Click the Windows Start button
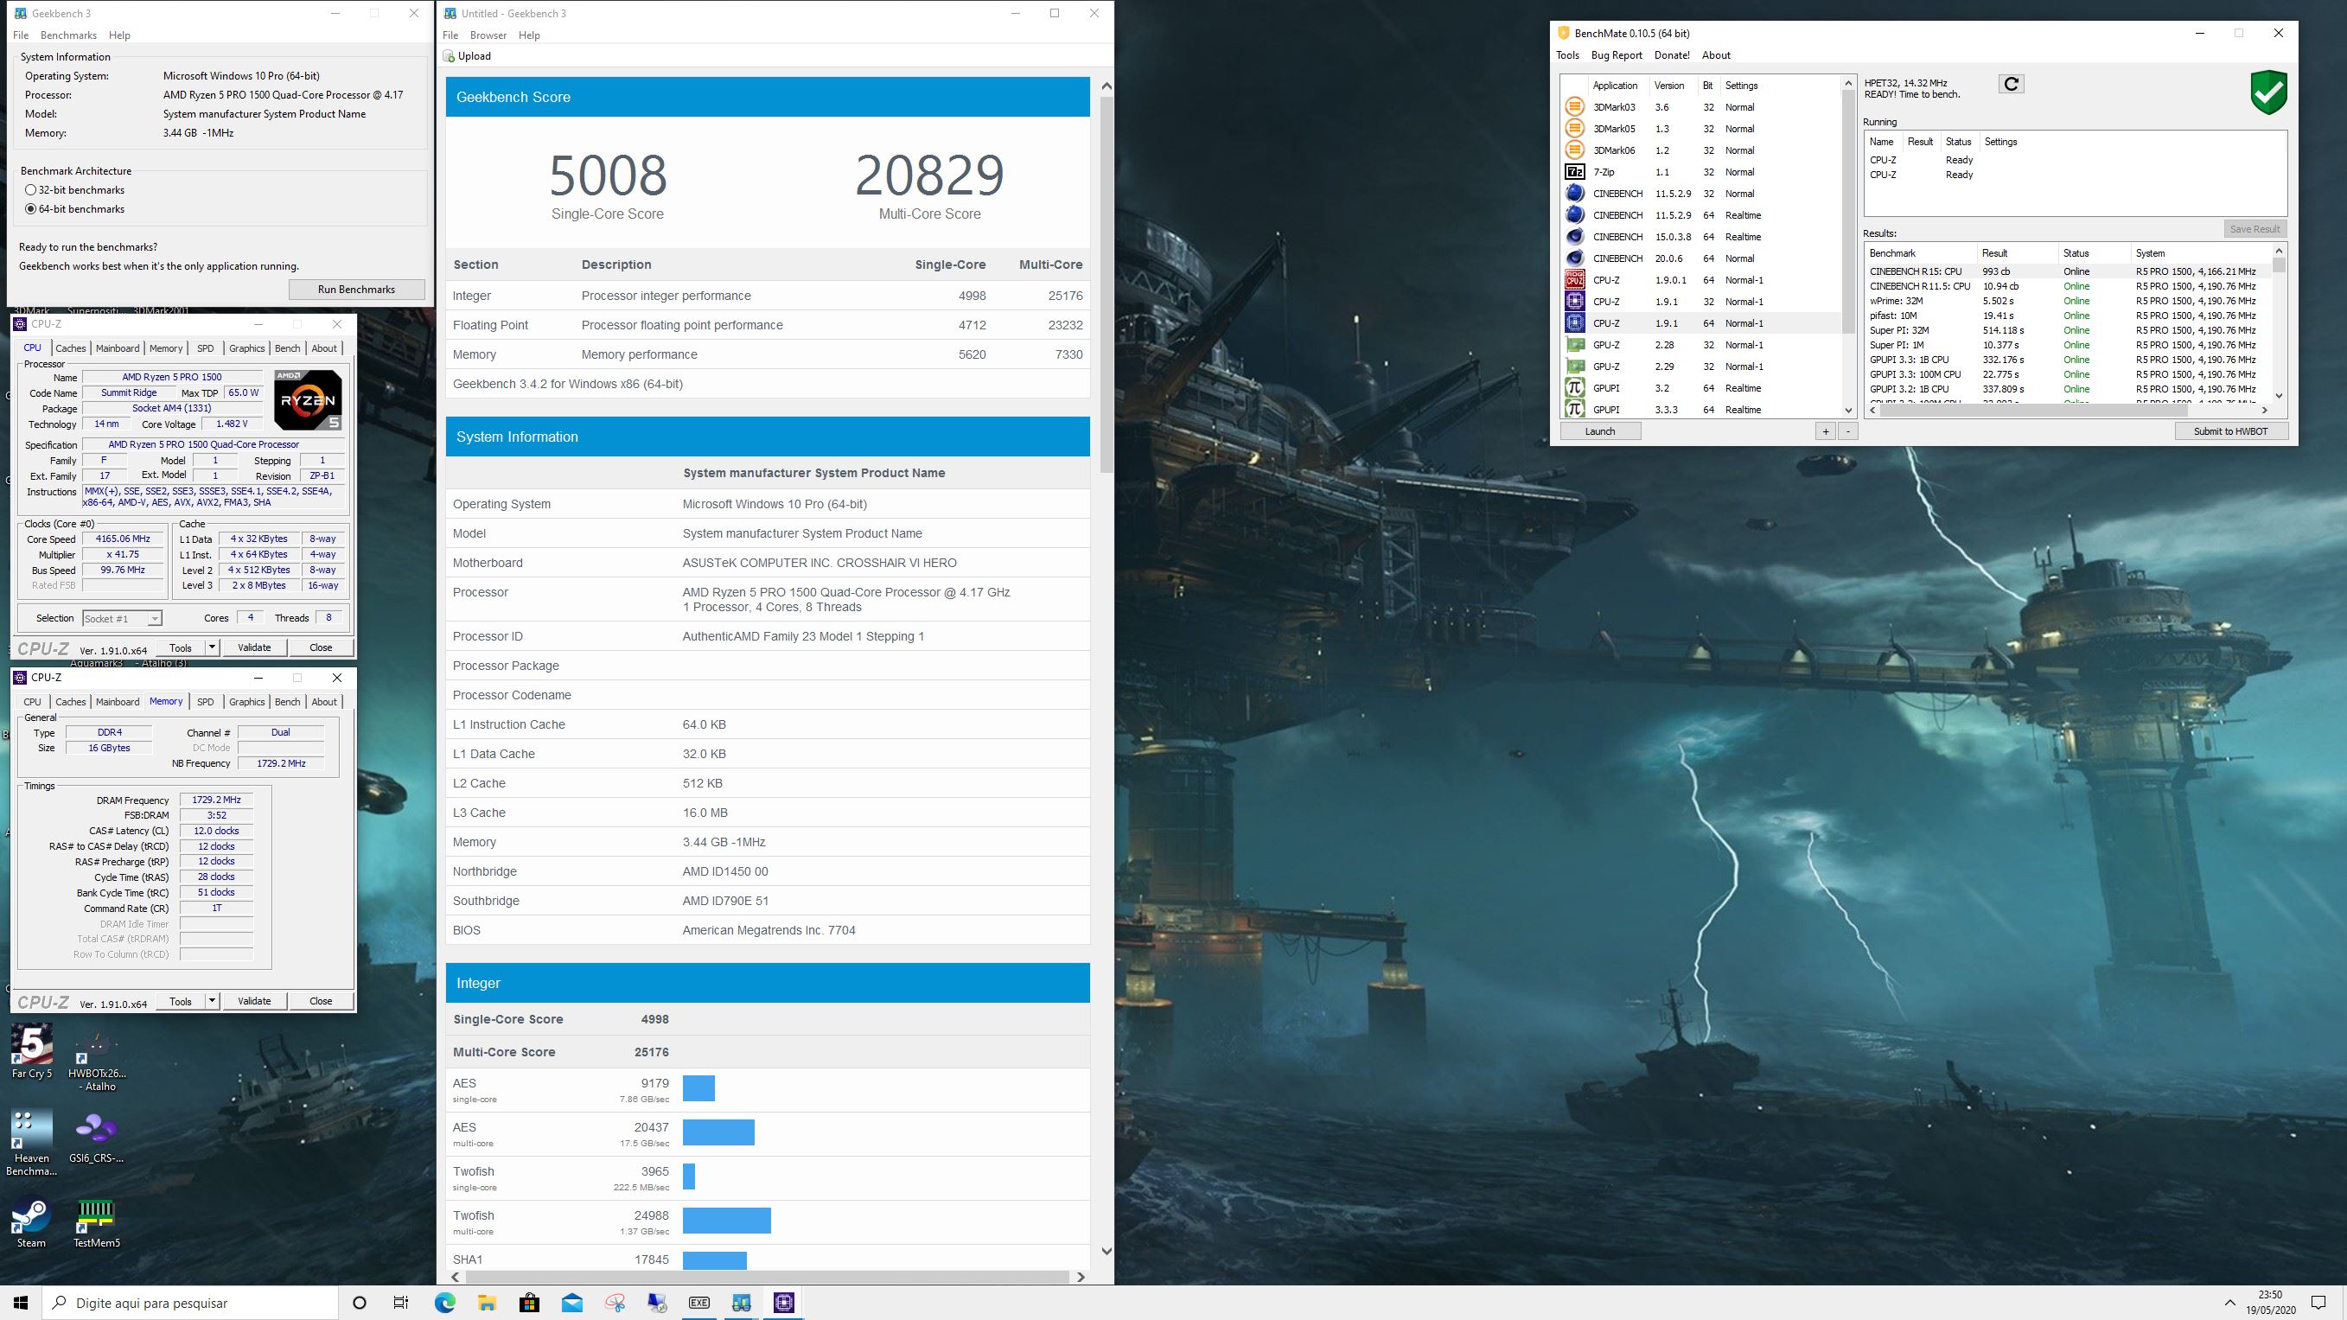Viewport: 2347px width, 1320px height. pyautogui.click(x=21, y=1303)
